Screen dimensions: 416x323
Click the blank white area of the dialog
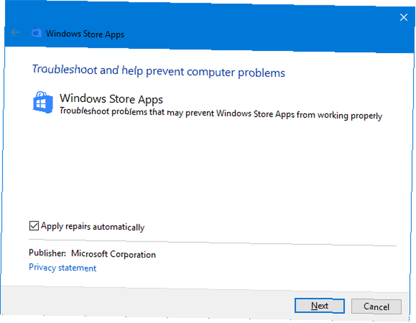pos(212,170)
